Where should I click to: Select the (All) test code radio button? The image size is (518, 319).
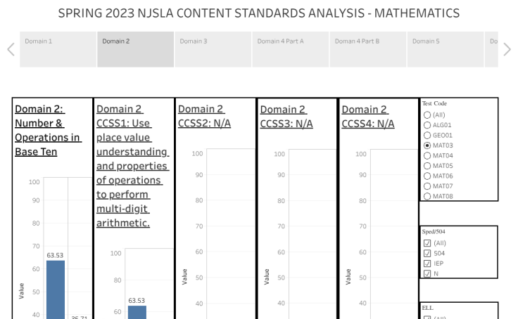point(427,115)
